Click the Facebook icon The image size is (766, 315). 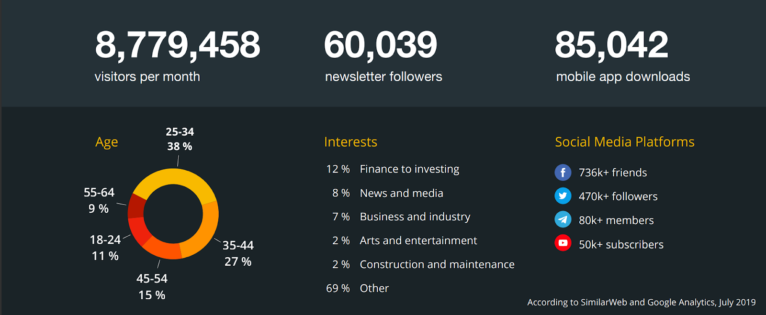coord(563,172)
